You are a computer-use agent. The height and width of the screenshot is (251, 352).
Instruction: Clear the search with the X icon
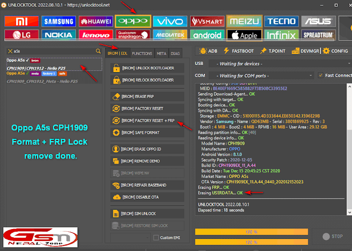10,51
